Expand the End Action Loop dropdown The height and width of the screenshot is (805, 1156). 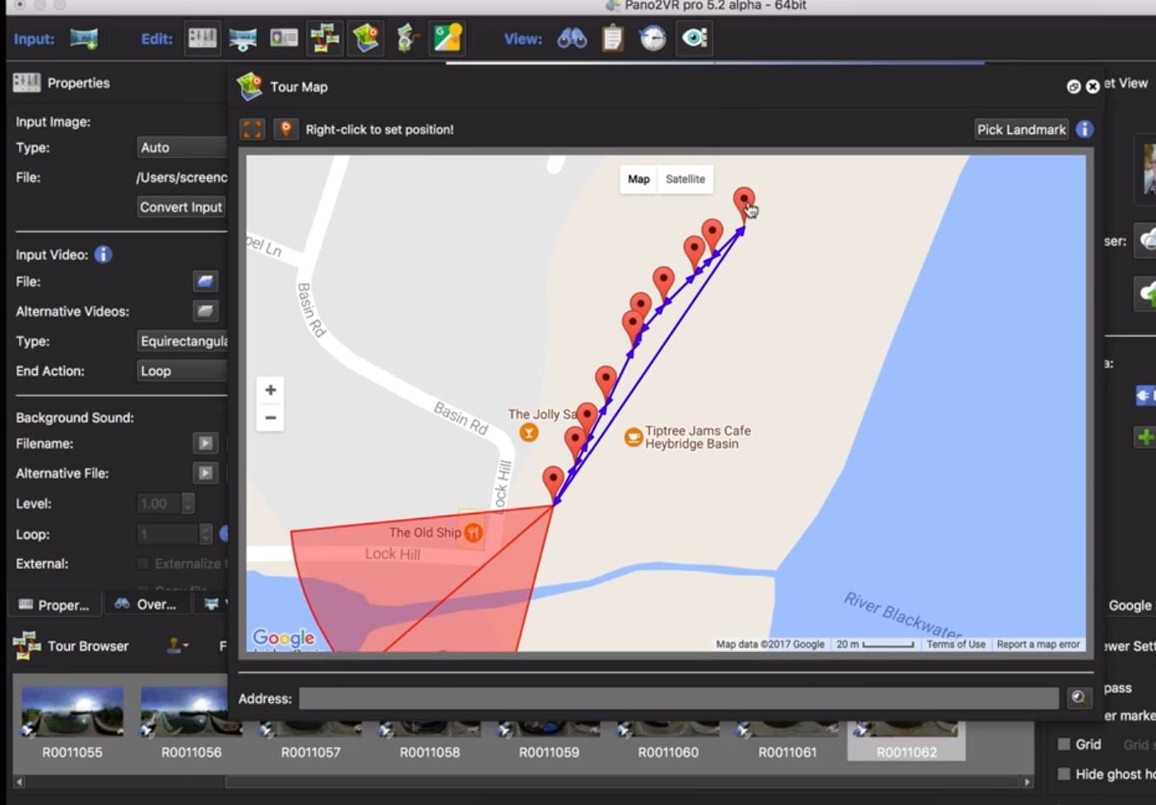(x=181, y=371)
